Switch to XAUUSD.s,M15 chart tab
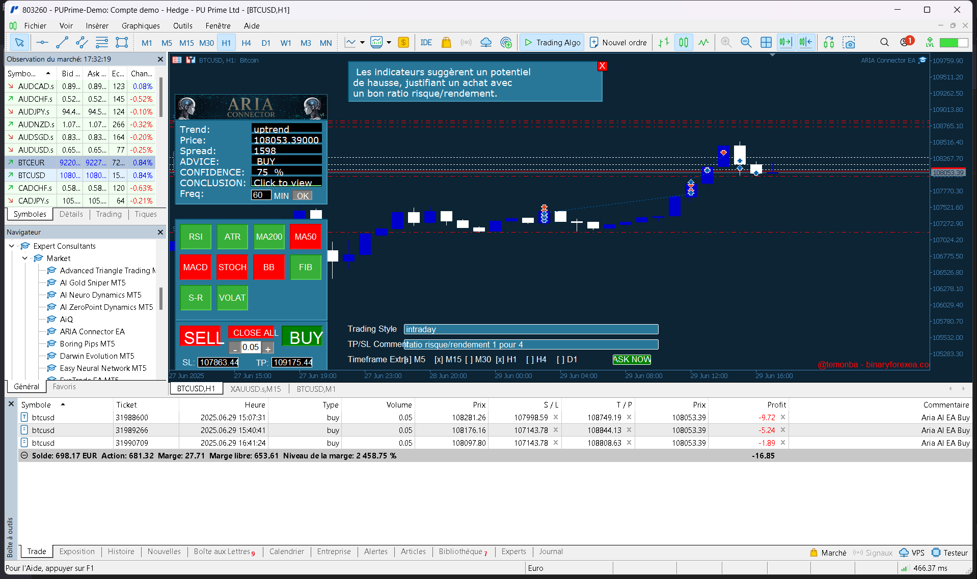 [255, 389]
